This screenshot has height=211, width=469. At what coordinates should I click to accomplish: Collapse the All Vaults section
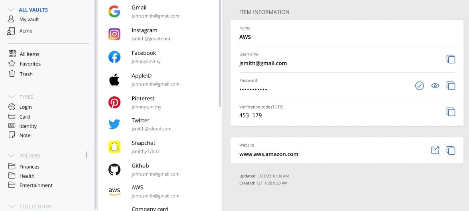(11, 10)
